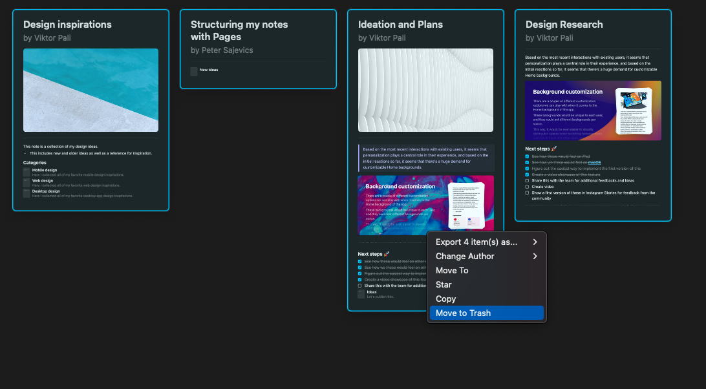Click the Background customization image in Ideation and Plans
This screenshot has width=706, height=389.
pos(425,205)
